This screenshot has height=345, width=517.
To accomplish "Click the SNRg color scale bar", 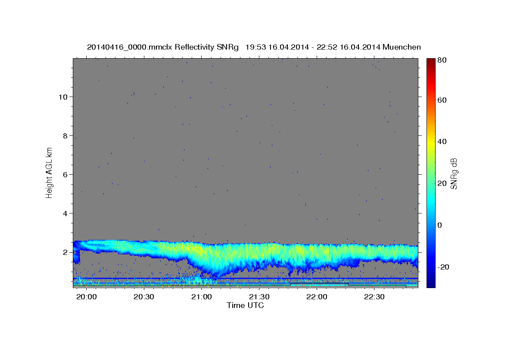I will pyautogui.click(x=431, y=172).
